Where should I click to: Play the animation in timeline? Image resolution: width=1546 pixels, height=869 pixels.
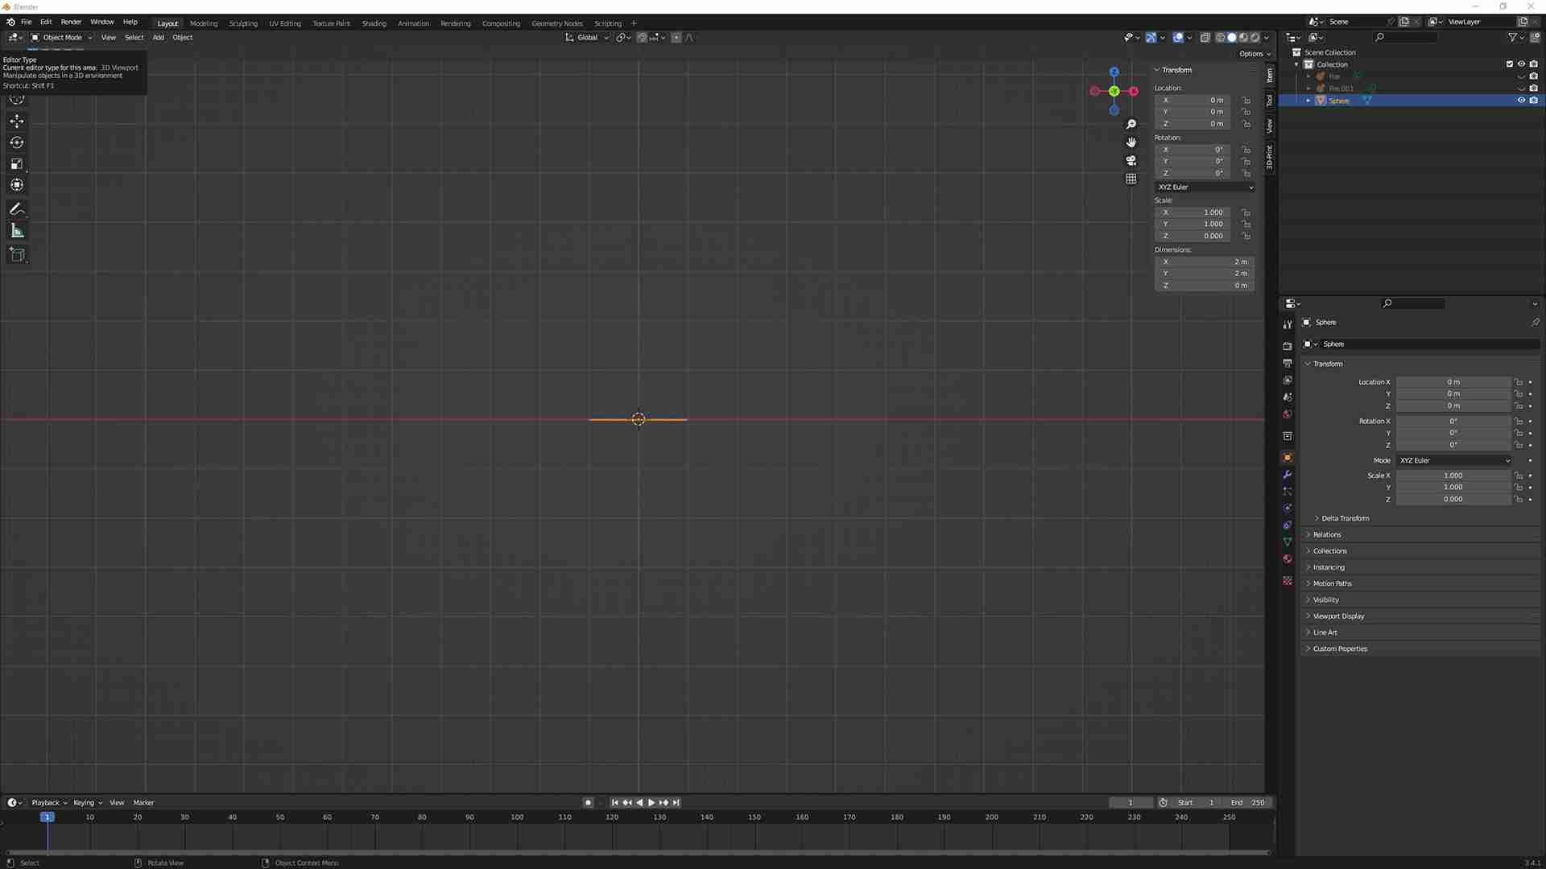click(651, 802)
